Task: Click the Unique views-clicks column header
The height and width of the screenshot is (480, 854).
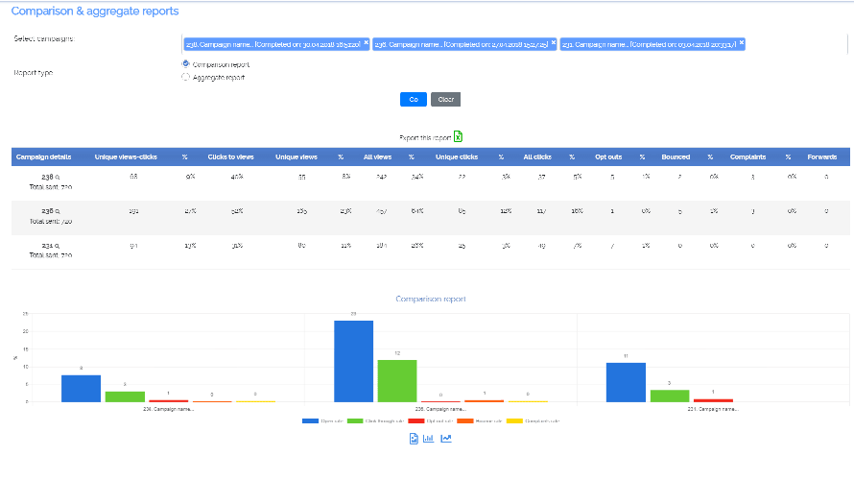Action: (x=125, y=156)
